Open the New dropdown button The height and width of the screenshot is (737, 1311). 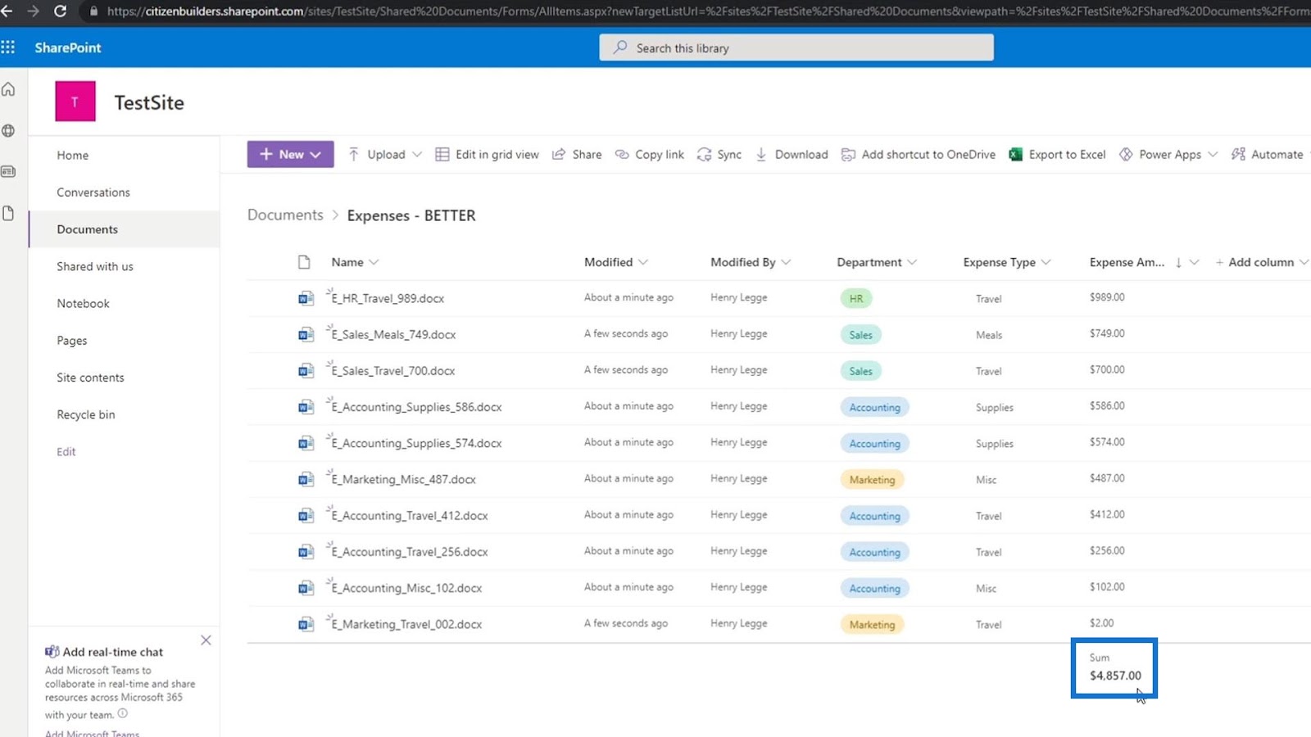[290, 154]
